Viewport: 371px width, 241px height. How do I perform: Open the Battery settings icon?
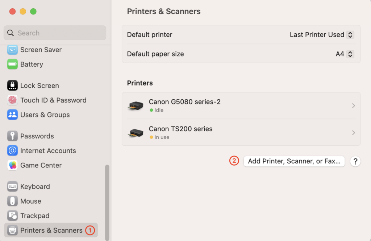point(12,64)
